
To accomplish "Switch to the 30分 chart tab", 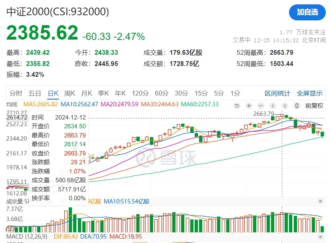I will point(181,93).
